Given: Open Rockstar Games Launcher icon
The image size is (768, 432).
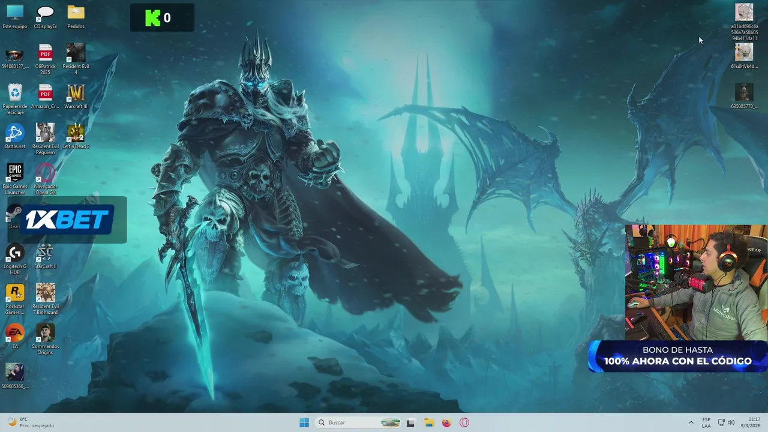Looking at the screenshot, I should (15, 299).
